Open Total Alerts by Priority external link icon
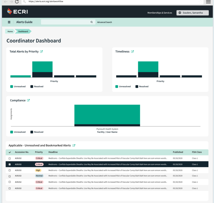The width and height of the screenshot is (214, 203). coord(42,51)
